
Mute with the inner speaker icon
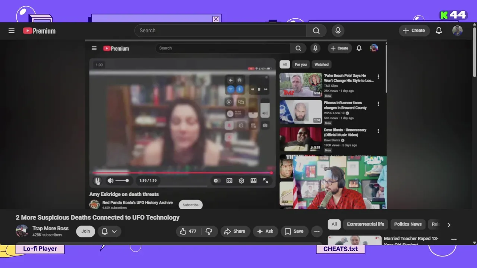click(110, 181)
